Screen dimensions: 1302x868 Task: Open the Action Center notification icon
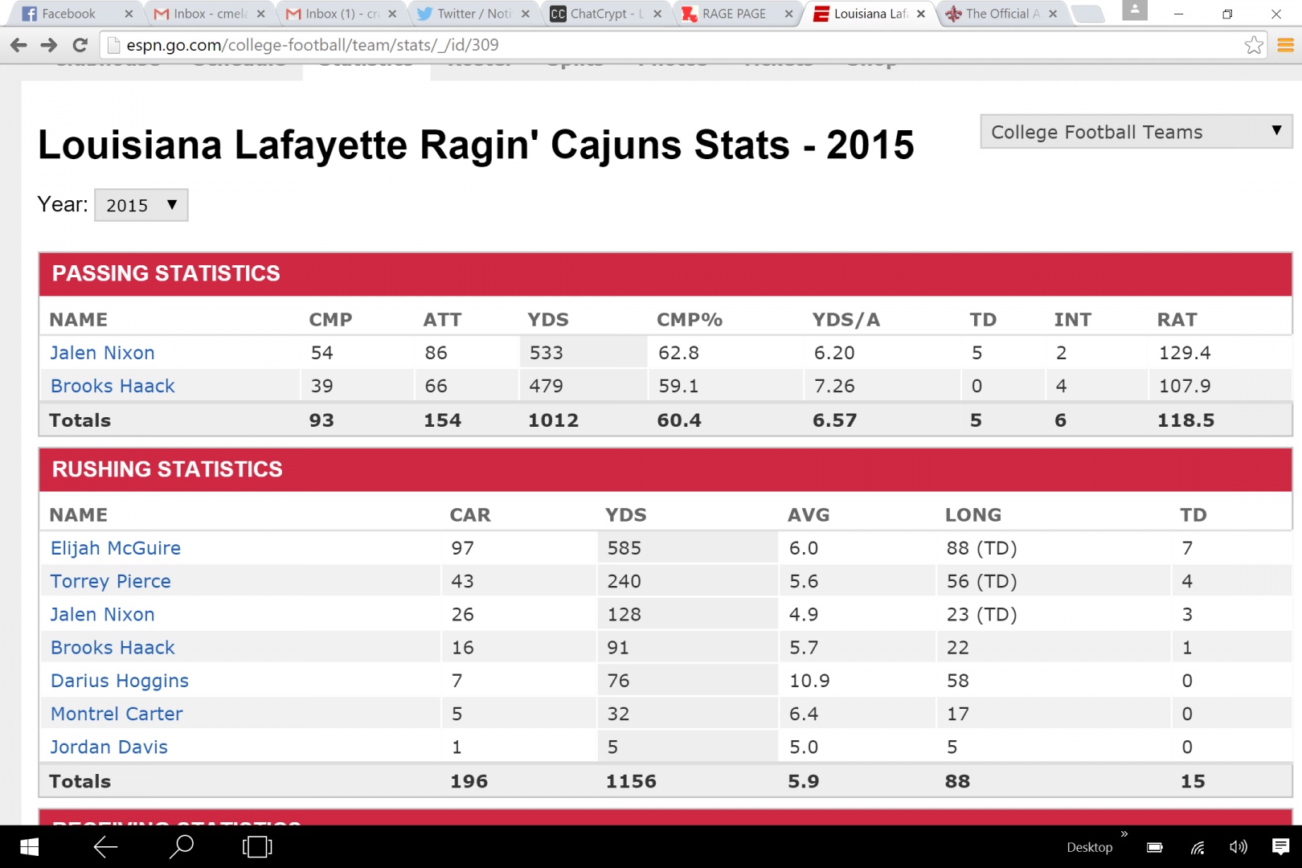[1281, 846]
